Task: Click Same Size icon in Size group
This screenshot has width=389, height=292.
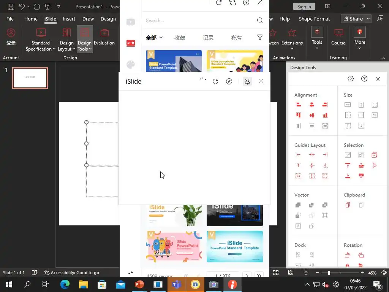Action: (x=374, y=105)
